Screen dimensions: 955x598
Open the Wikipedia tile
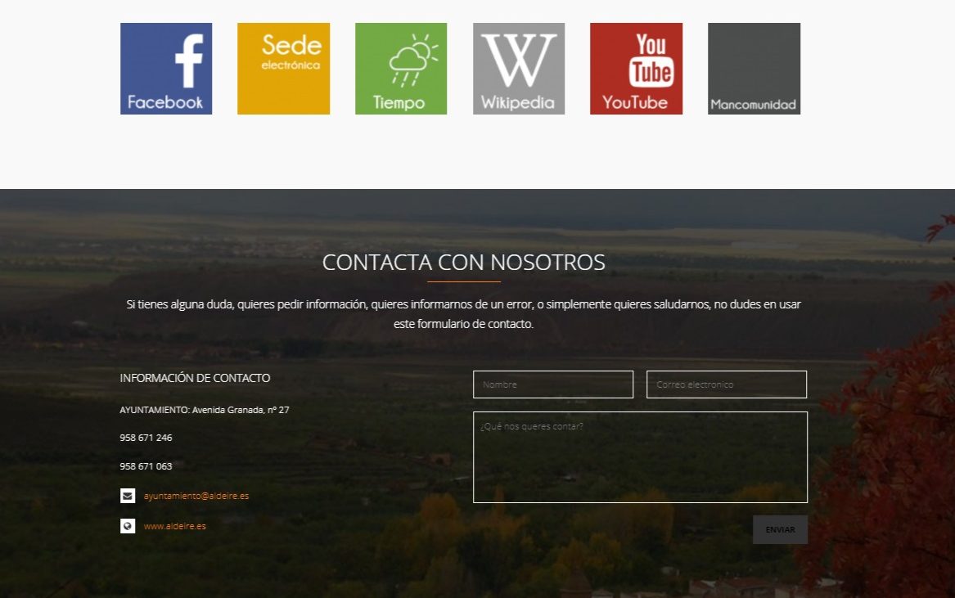[x=519, y=69]
